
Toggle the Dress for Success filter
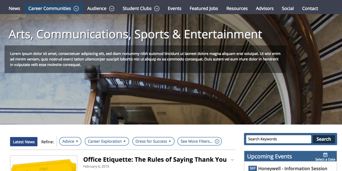153,142
